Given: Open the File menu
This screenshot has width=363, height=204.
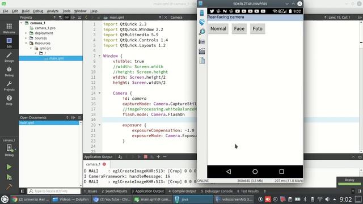Looking at the screenshot, I should [5, 11].
